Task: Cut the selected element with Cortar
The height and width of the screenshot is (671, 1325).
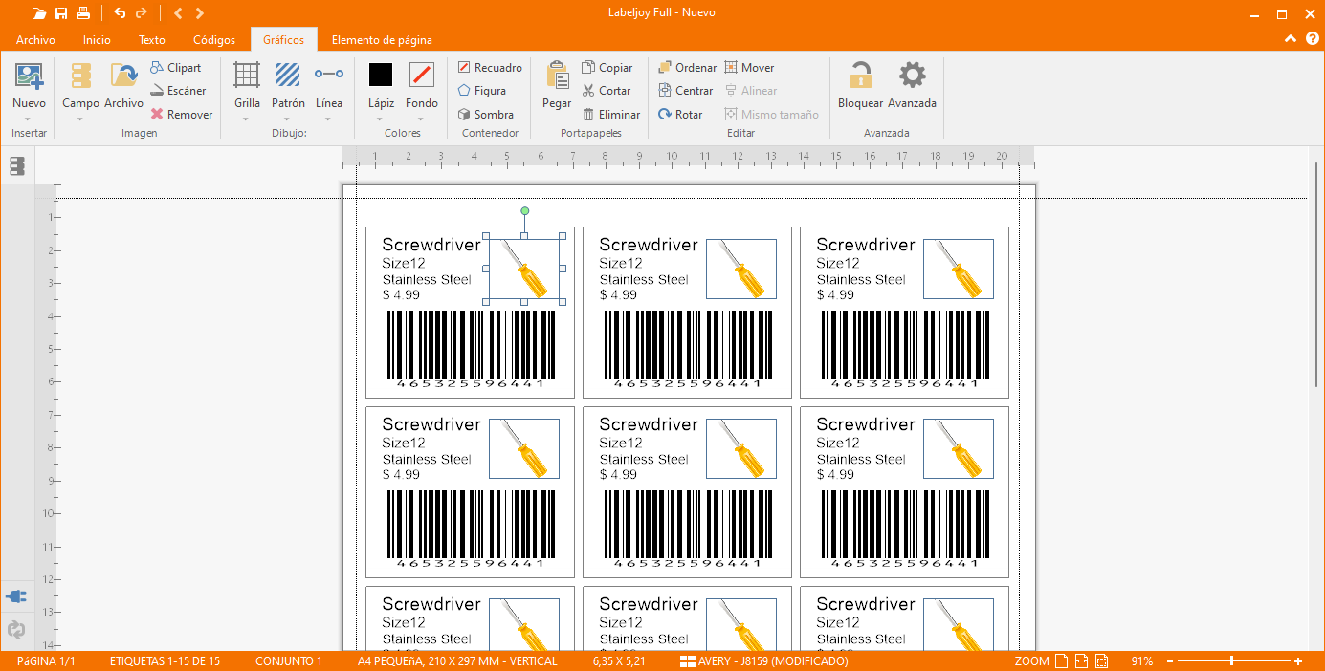Action: pyautogui.click(x=606, y=91)
